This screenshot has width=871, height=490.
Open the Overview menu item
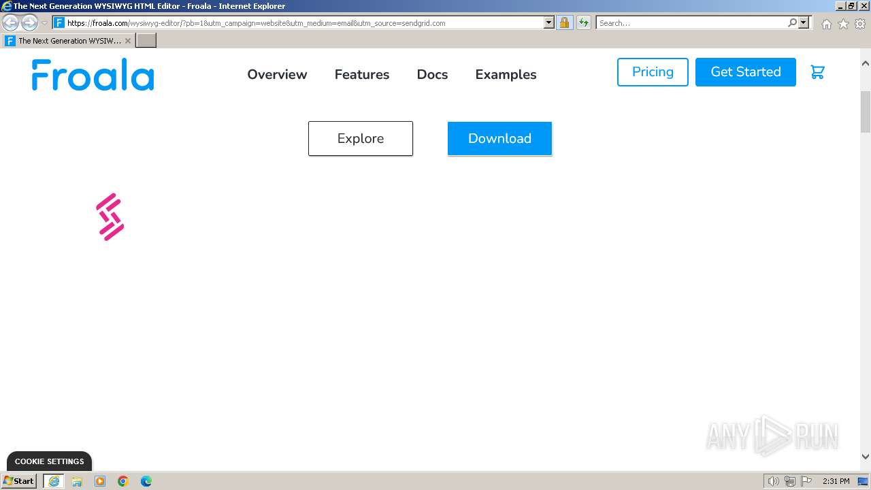point(277,75)
